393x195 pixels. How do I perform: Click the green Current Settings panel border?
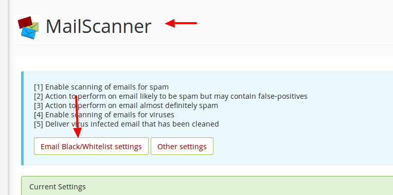point(207,176)
